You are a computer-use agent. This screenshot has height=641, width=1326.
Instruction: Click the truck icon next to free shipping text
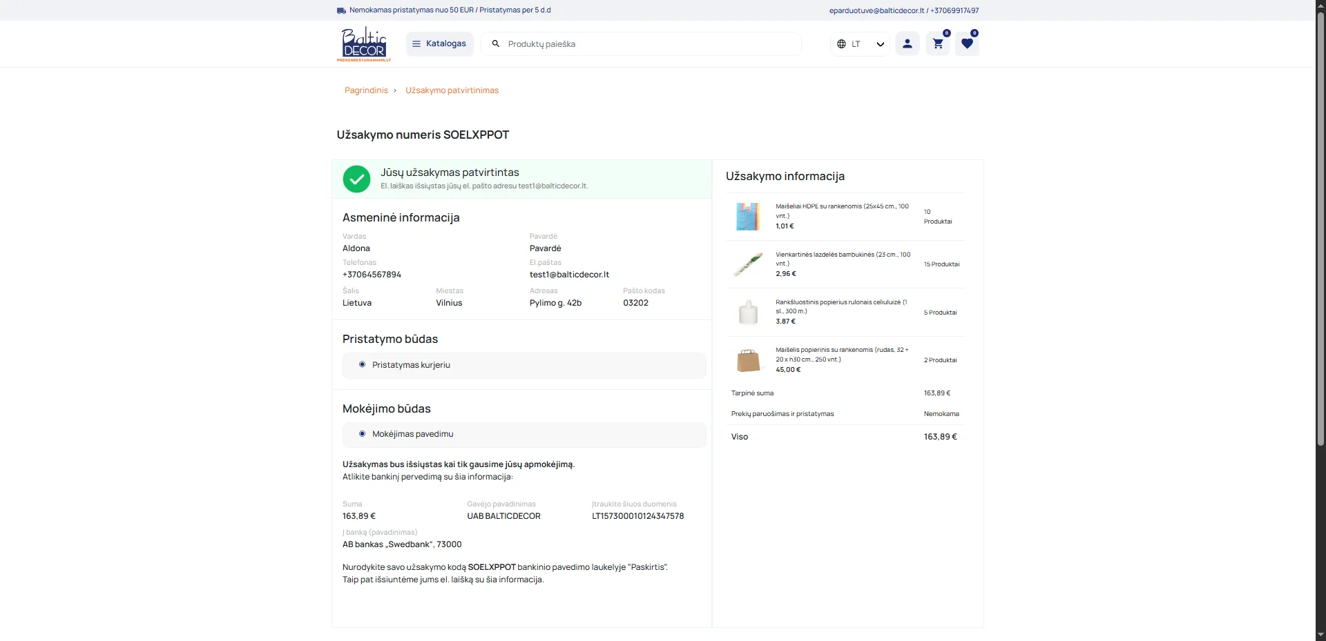[x=341, y=10]
